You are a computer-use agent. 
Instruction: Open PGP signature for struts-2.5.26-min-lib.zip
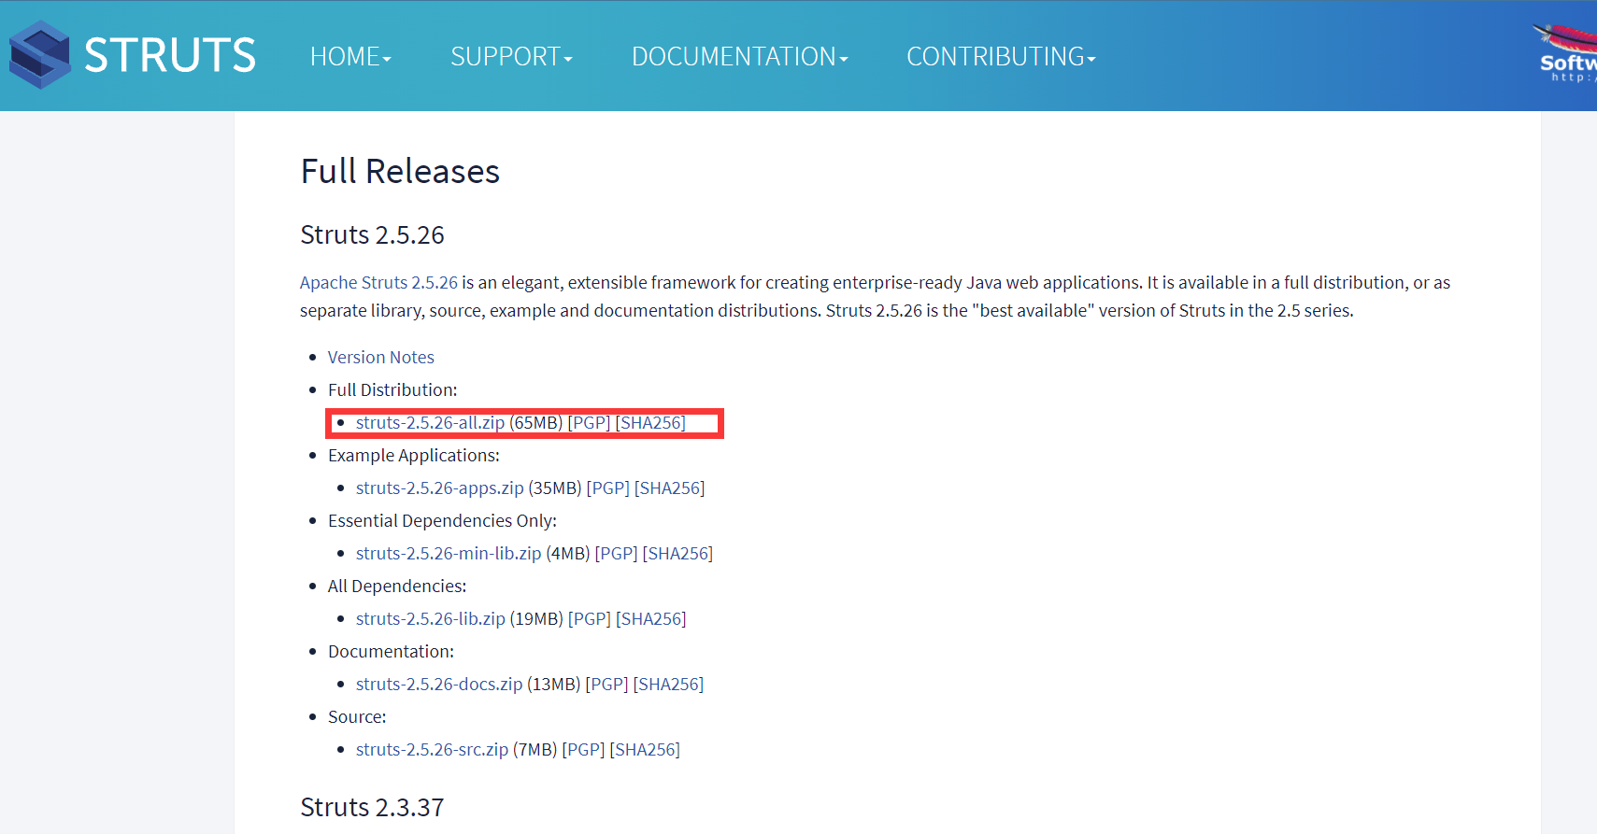(616, 553)
